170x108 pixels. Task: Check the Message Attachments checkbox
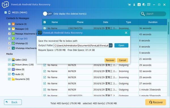(x=9, y=34)
